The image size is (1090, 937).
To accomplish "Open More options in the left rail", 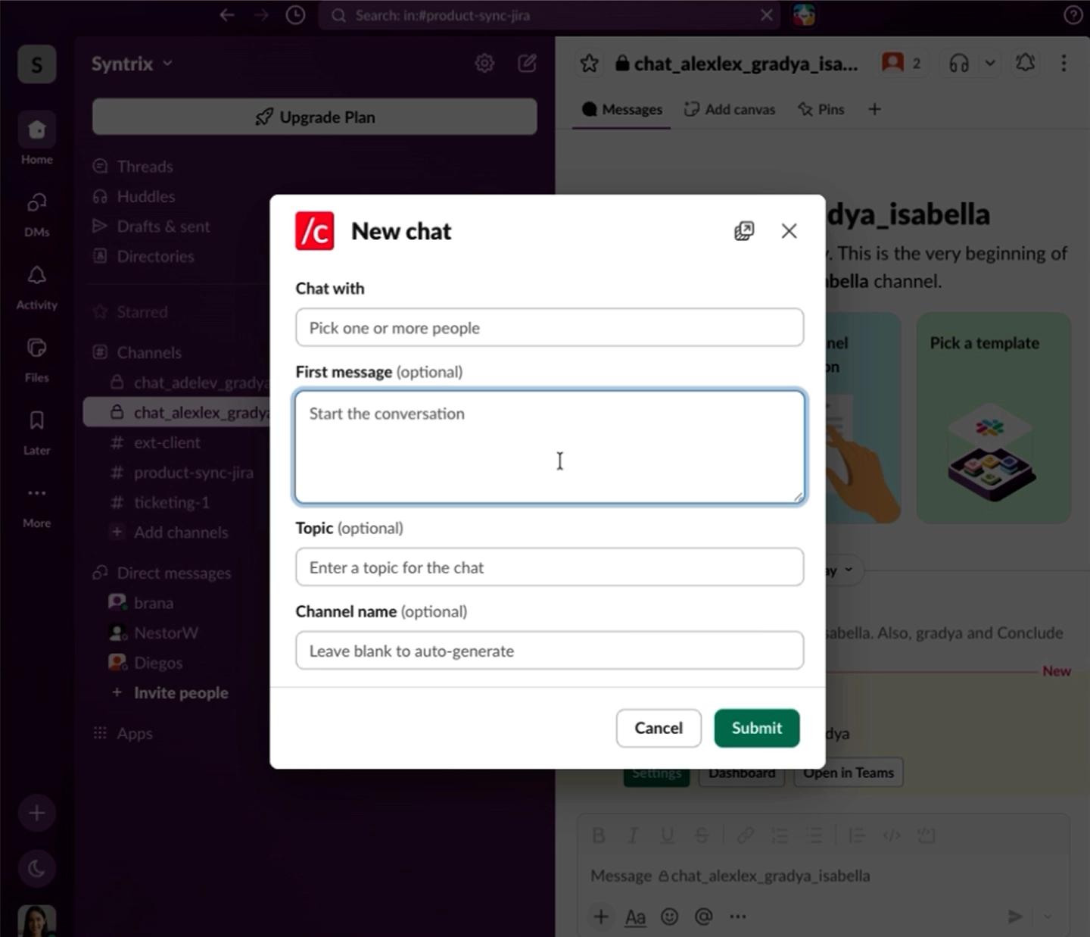I will pos(36,505).
